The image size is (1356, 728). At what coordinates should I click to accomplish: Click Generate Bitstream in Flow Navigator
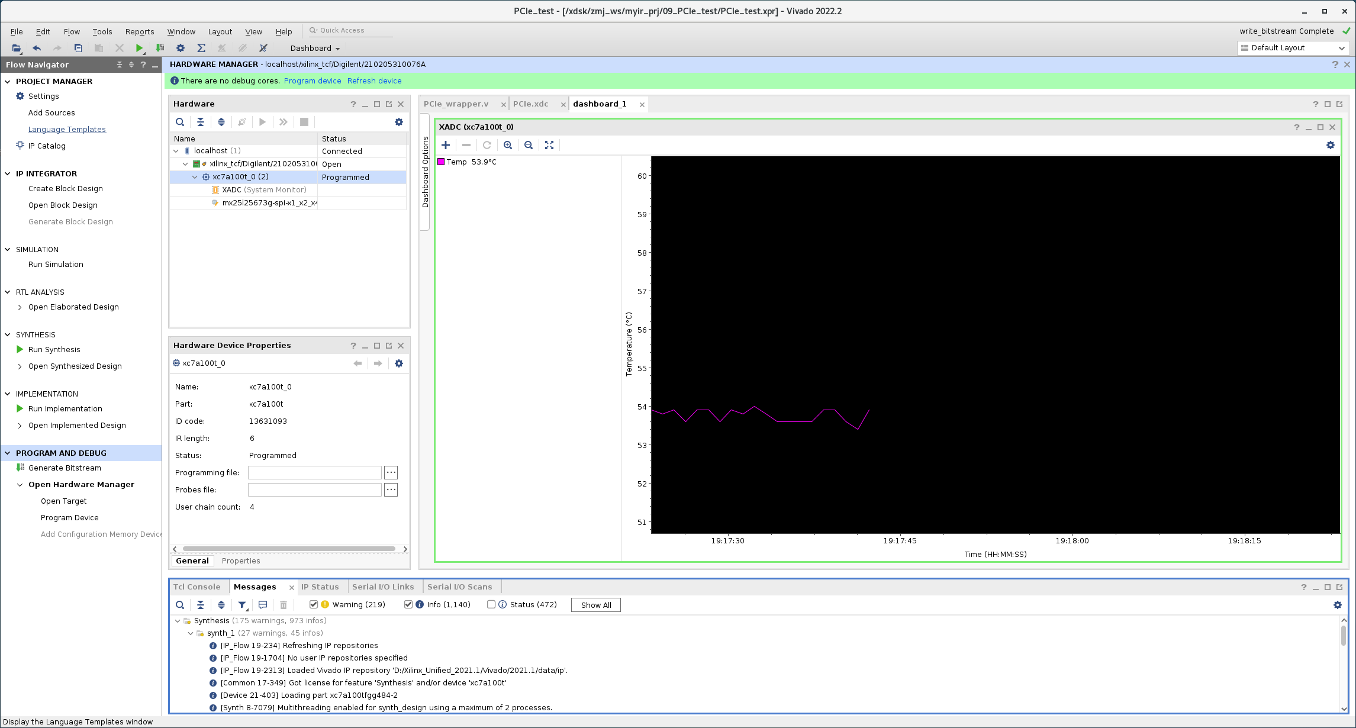65,468
